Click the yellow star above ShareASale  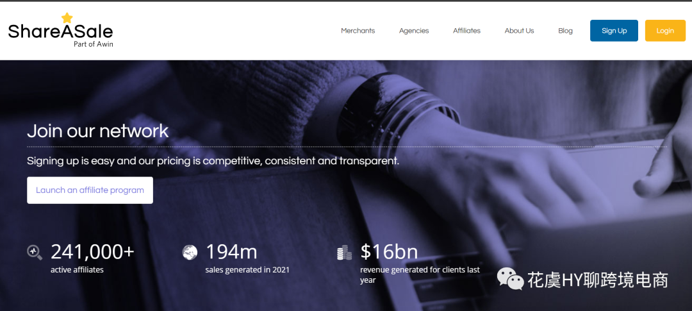pyautogui.click(x=67, y=18)
